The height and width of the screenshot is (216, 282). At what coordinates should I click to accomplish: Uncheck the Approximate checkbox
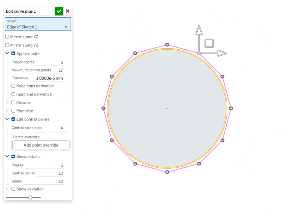click(x=13, y=54)
